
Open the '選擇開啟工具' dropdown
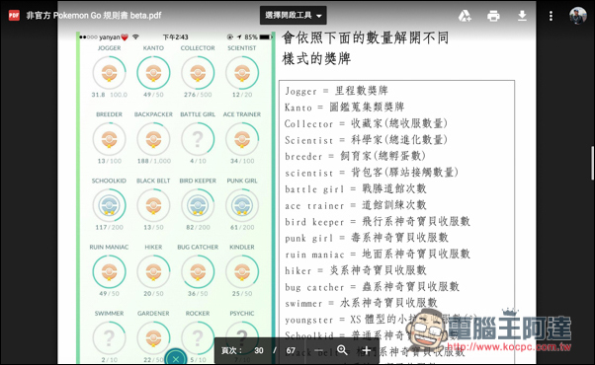[293, 16]
